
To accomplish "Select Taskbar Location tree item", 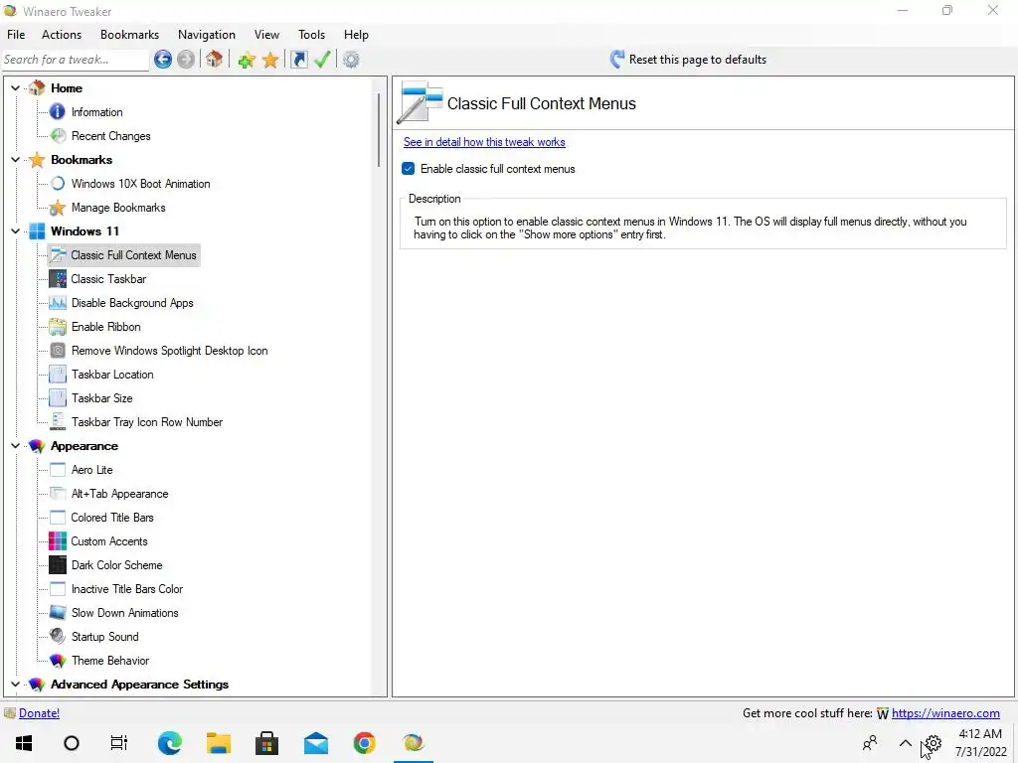I will pos(112,375).
